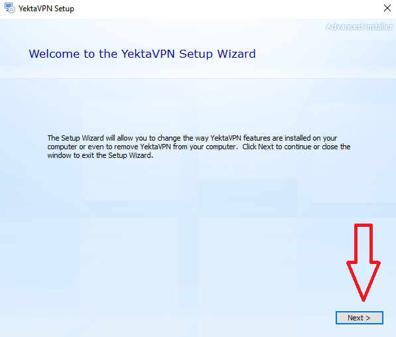Click the greater-than symbol on the Next button
Image resolution: width=396 pixels, height=337 pixels.
click(368, 318)
